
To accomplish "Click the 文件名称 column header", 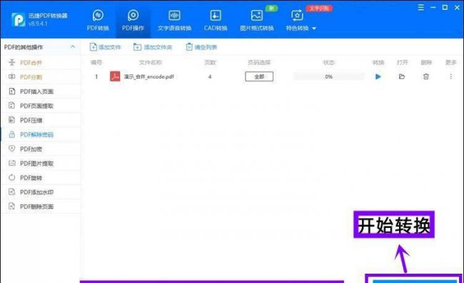I will pos(151,62).
